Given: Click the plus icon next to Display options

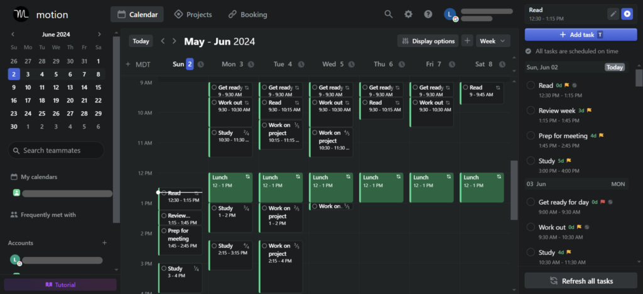Looking at the screenshot, I should click(467, 41).
